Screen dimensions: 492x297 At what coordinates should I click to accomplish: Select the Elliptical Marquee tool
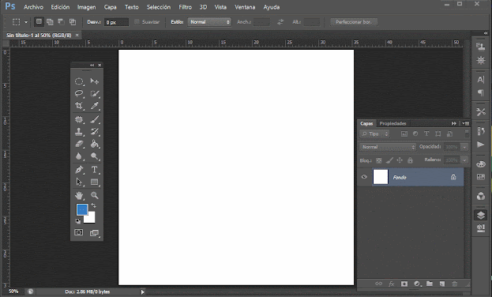[x=79, y=81]
